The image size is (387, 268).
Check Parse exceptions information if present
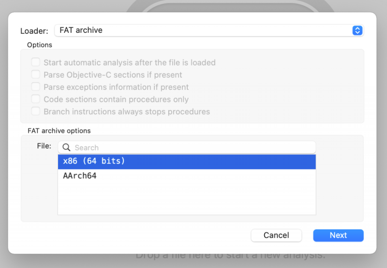35,87
